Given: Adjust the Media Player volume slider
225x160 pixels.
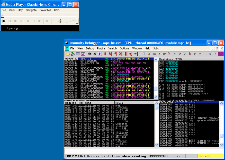Looking at the screenshot, I should (72, 21).
